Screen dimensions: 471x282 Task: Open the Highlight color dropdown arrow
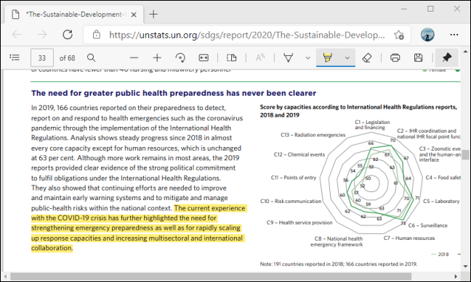[347, 58]
